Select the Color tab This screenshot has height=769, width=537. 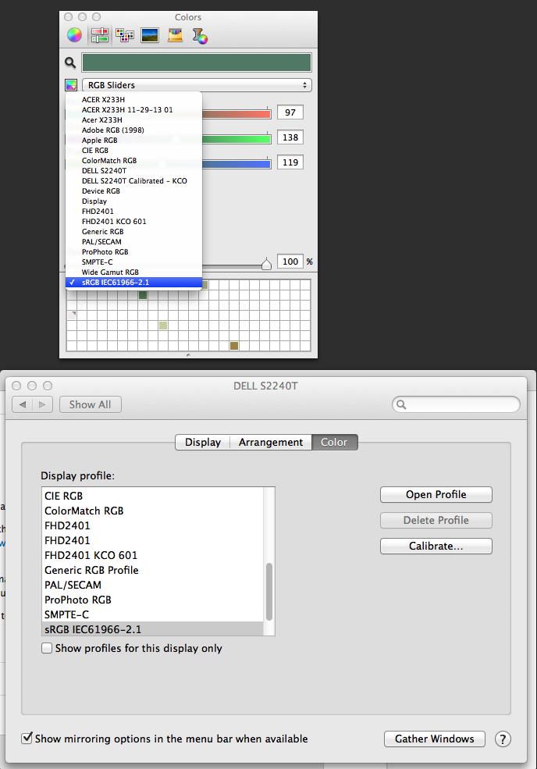tap(335, 443)
